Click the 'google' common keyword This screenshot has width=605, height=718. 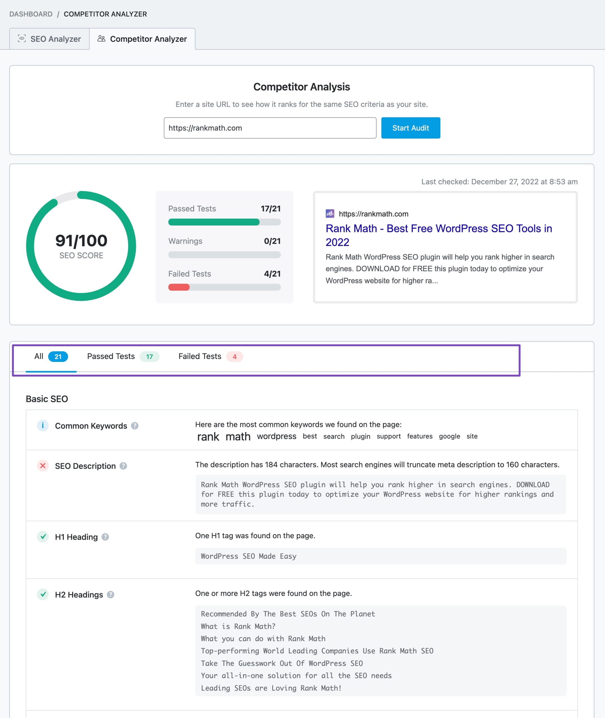coord(449,436)
